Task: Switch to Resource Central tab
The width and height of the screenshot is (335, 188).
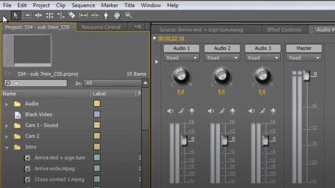Action: [101, 27]
